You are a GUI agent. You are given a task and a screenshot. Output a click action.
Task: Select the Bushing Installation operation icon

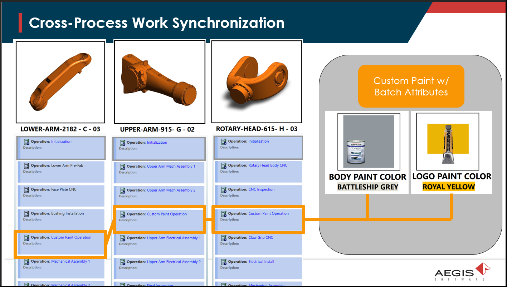pos(26,214)
